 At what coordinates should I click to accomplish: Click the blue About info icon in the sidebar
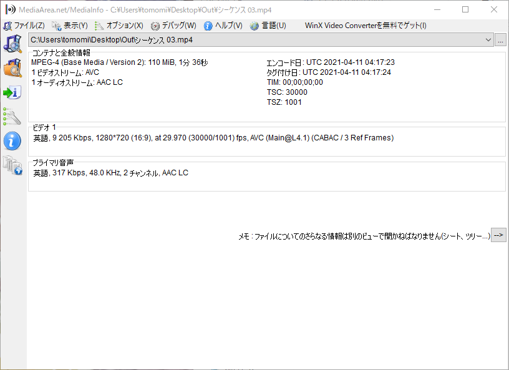12,140
